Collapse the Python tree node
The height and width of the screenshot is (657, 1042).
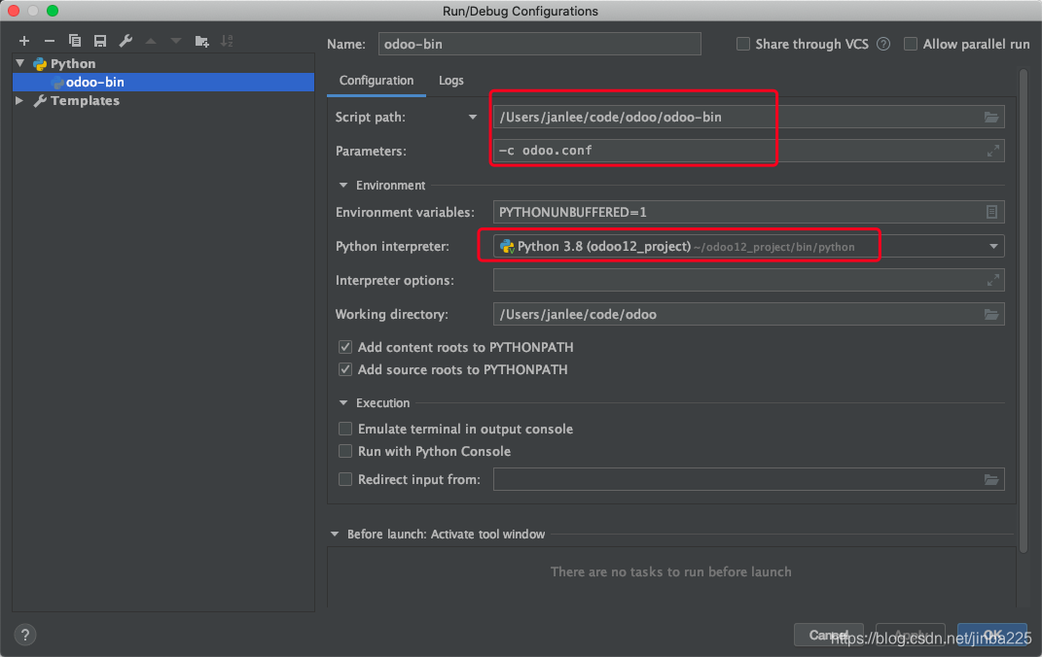19,63
